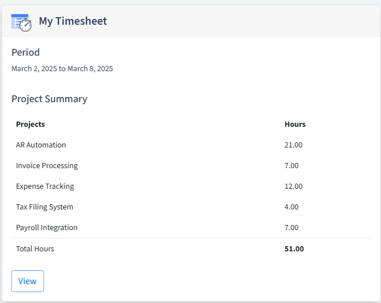The image size is (381, 303).
Task: Select the Payroll Integration project name
Action: click(x=46, y=227)
